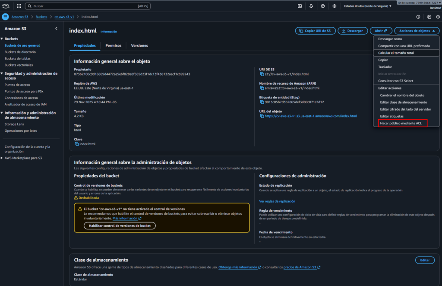This screenshot has height=286, width=442.
Task: Copy the S3 URI using its copy icon
Action: coord(262,74)
